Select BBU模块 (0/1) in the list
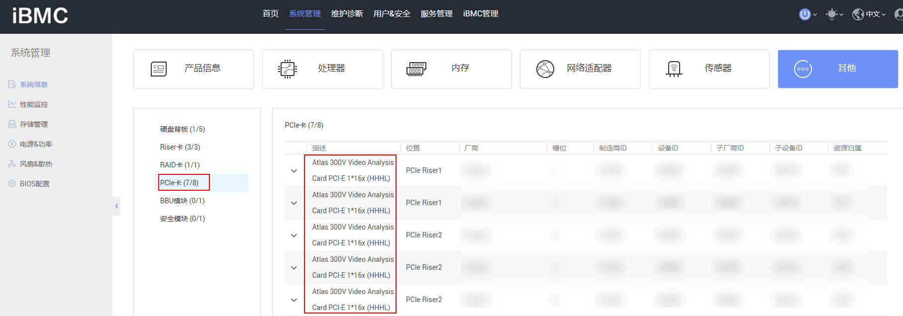The width and height of the screenshot is (903, 316). [182, 201]
